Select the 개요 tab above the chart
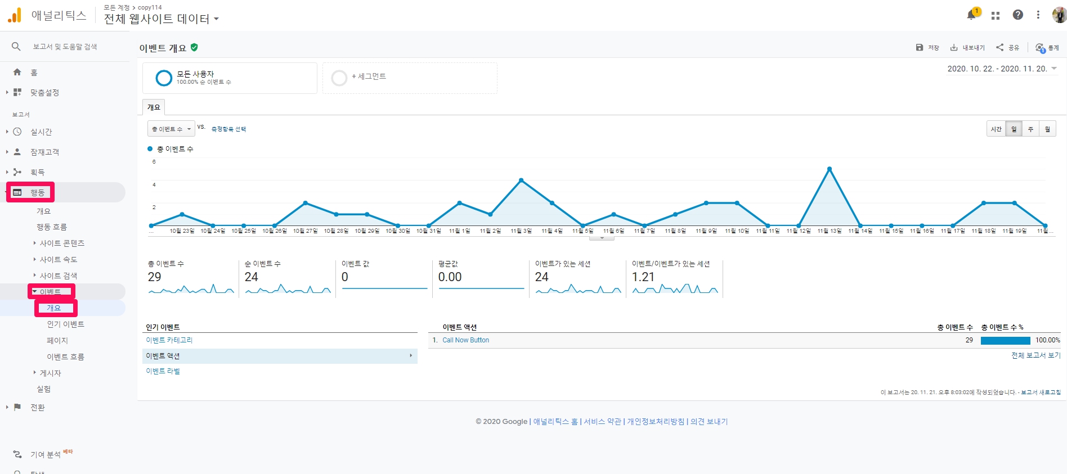The height and width of the screenshot is (474, 1067). [154, 107]
